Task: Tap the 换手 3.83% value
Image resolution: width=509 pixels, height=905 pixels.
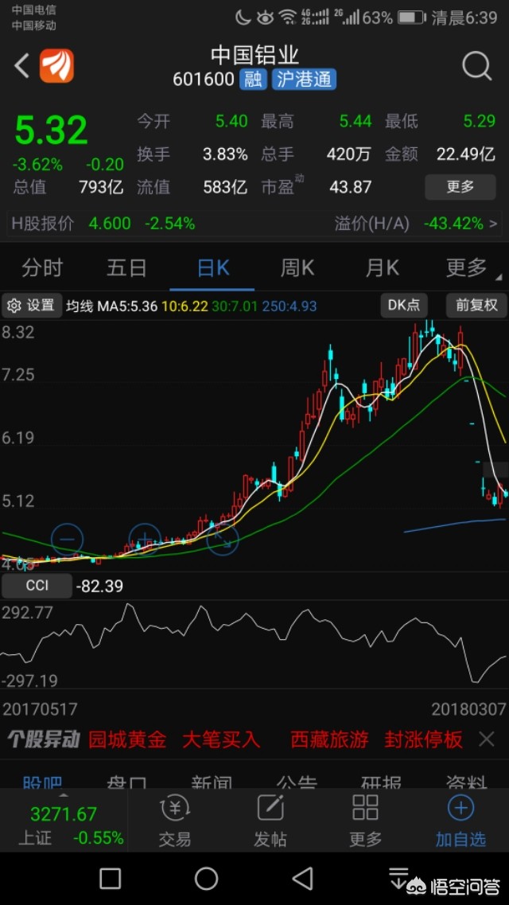Action: point(225,154)
